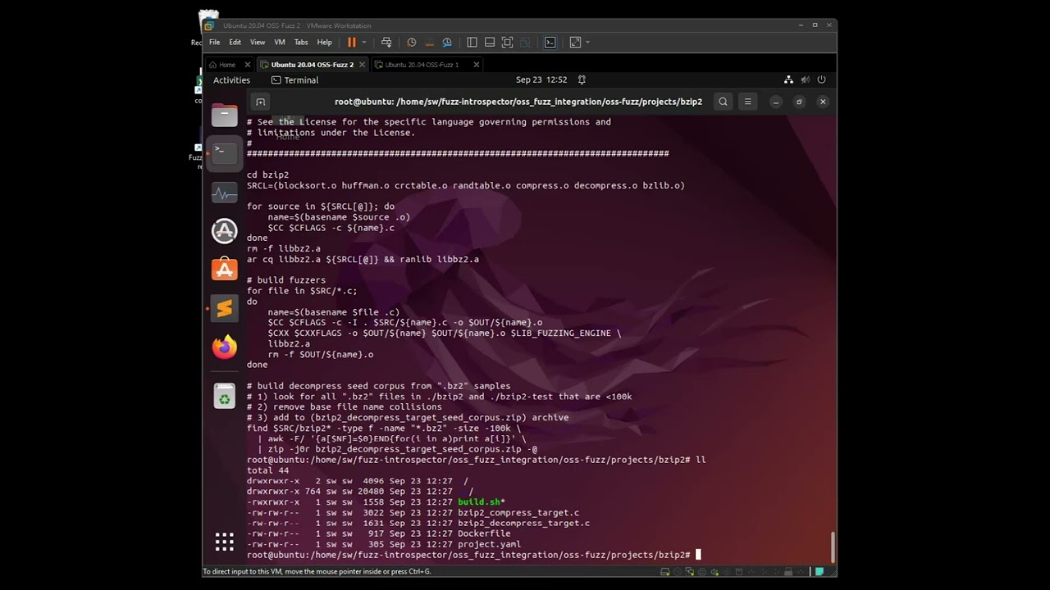Open the VMware Tabs menu
The image size is (1050, 590).
click(x=301, y=42)
